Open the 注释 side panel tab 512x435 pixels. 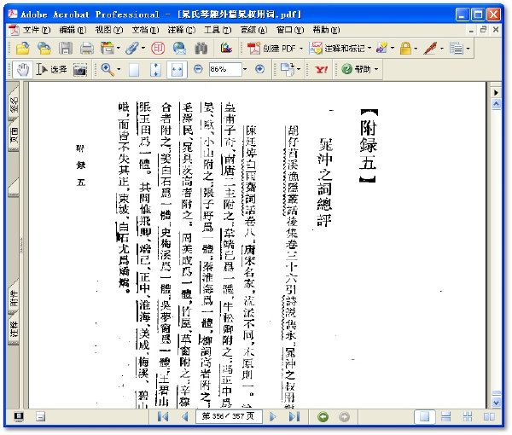tap(14, 329)
